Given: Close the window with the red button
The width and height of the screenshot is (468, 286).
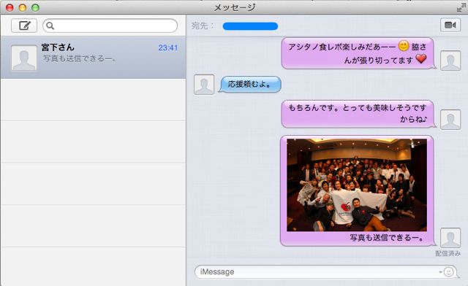Looking at the screenshot, I should (10, 7).
